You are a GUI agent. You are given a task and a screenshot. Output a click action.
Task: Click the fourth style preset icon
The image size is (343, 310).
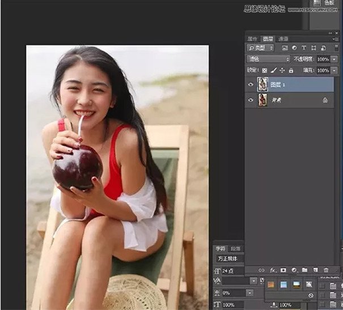pyautogui.click(x=309, y=284)
